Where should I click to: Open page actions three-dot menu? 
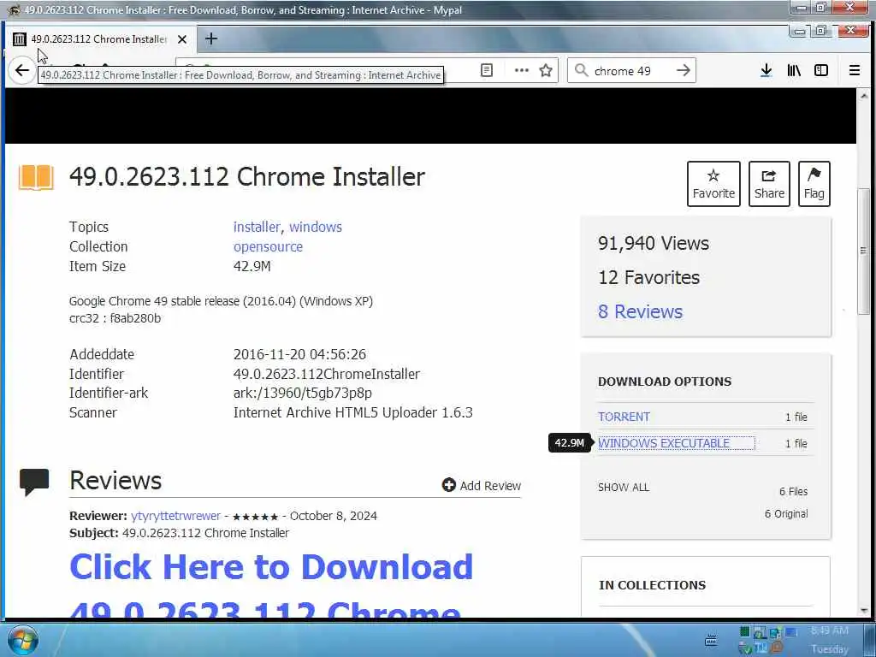coord(521,70)
